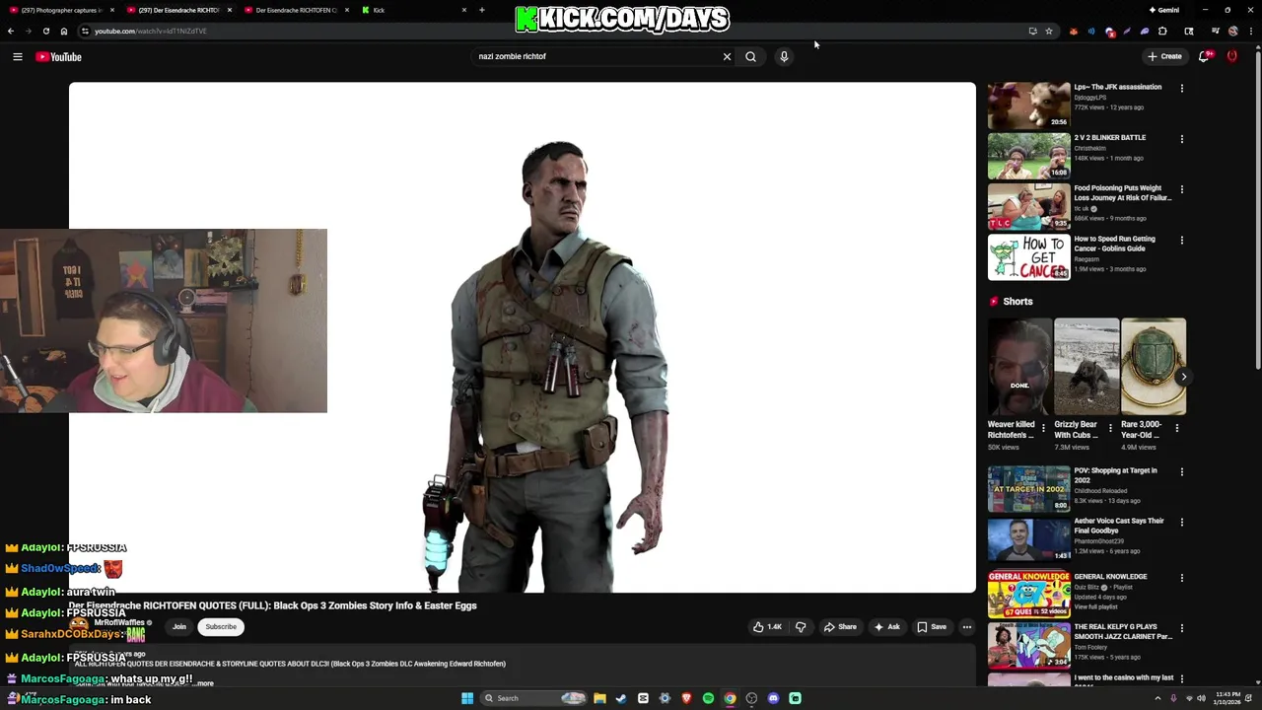Reload the current page
Image resolution: width=1262 pixels, height=710 pixels.
tap(46, 31)
